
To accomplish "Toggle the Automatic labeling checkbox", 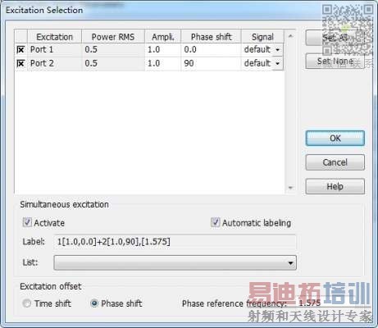I will coord(215,222).
